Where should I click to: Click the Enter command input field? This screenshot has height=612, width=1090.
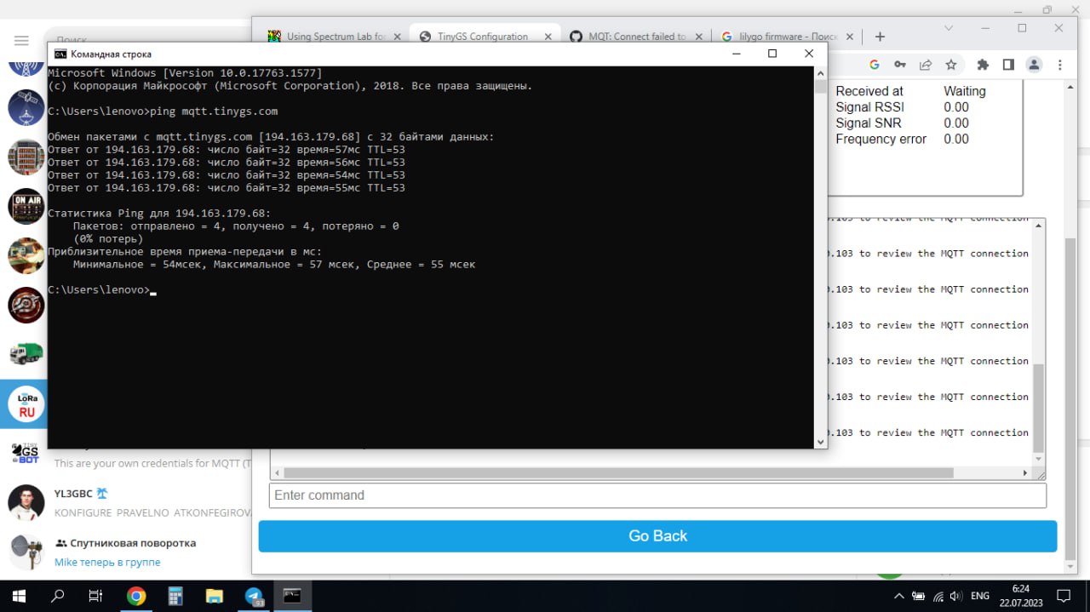(x=657, y=495)
